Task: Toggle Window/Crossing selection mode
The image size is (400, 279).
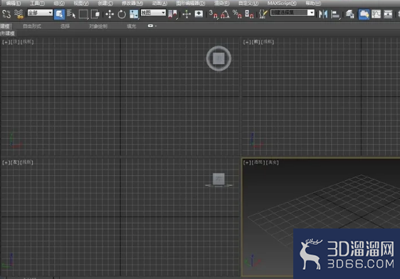Action: [x=95, y=14]
